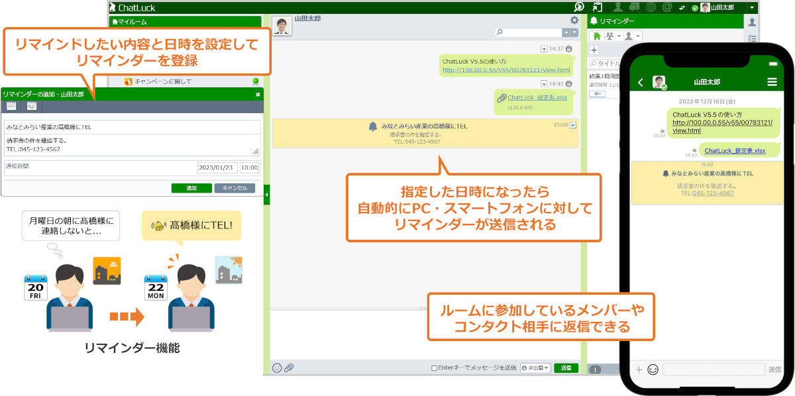Open the 非公開 visibility dropdown
Screen dimensions: 795x396
(x=535, y=368)
